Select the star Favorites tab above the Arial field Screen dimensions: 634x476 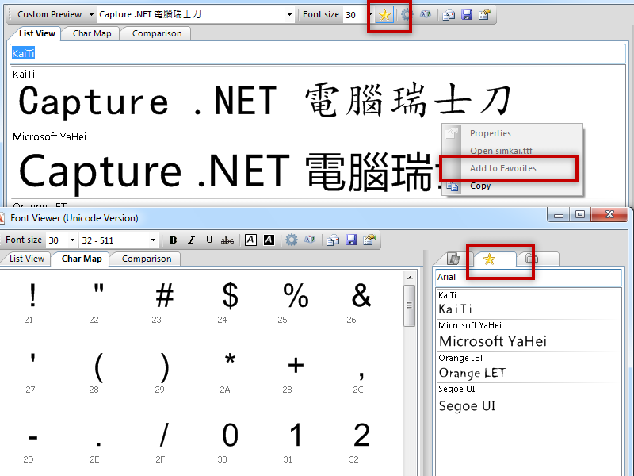489,259
